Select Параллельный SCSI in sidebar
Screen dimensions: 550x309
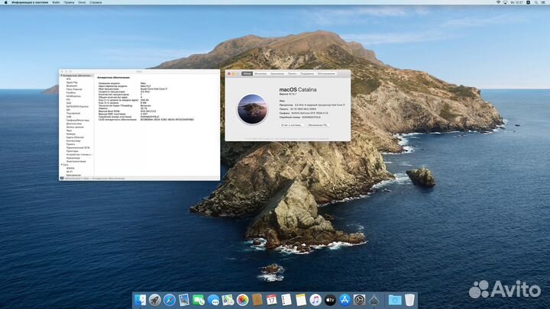(x=78, y=147)
